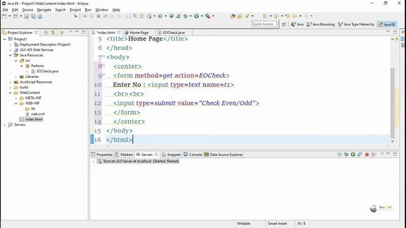Viewport: 406px width, 228px height.
Task: Switch to the Java Browsing perspective
Action: (x=320, y=24)
